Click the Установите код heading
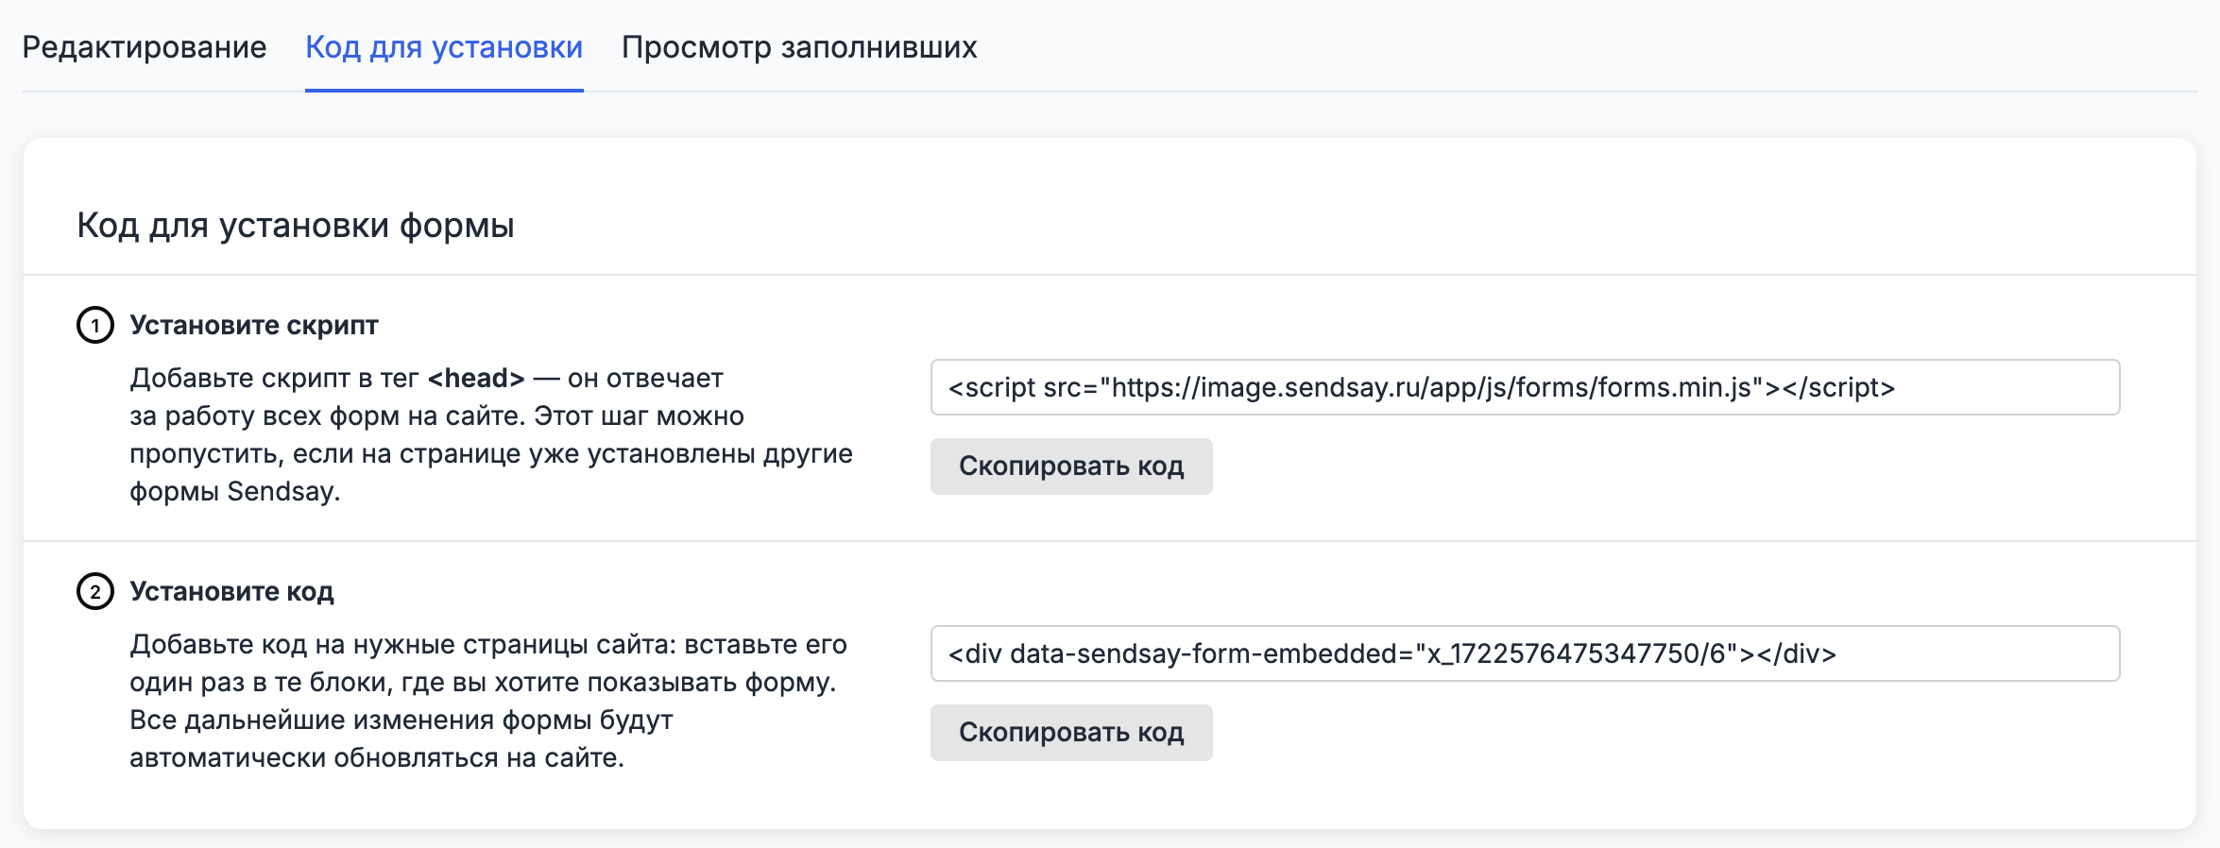The width and height of the screenshot is (2220, 848). coord(231,592)
